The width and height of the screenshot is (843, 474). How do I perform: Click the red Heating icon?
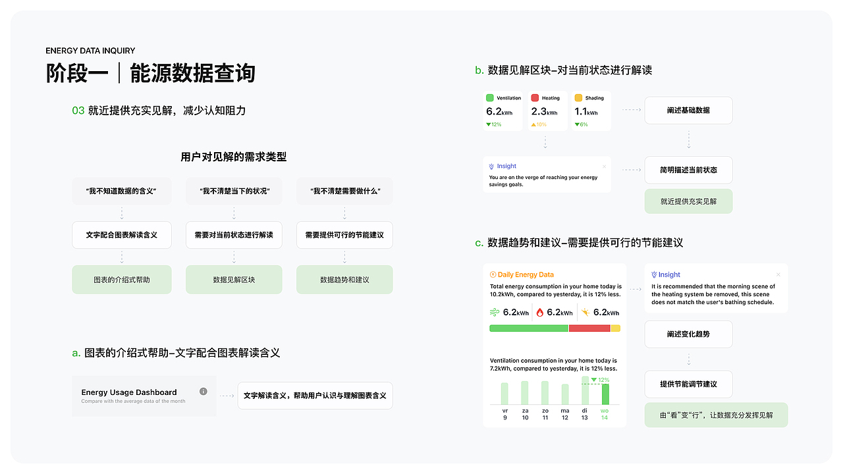point(535,98)
